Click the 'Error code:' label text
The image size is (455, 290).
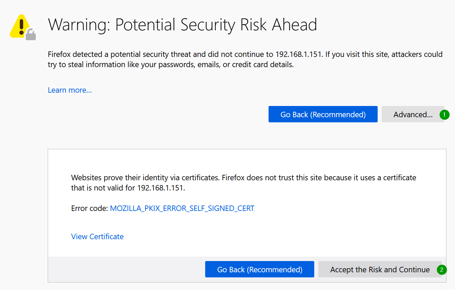click(x=89, y=208)
